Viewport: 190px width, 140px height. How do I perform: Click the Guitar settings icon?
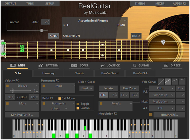(x=135, y=66)
